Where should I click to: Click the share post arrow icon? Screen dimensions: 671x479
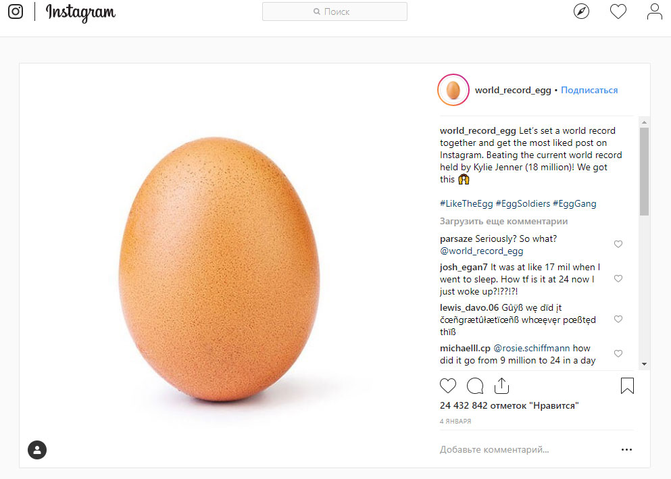click(x=501, y=386)
